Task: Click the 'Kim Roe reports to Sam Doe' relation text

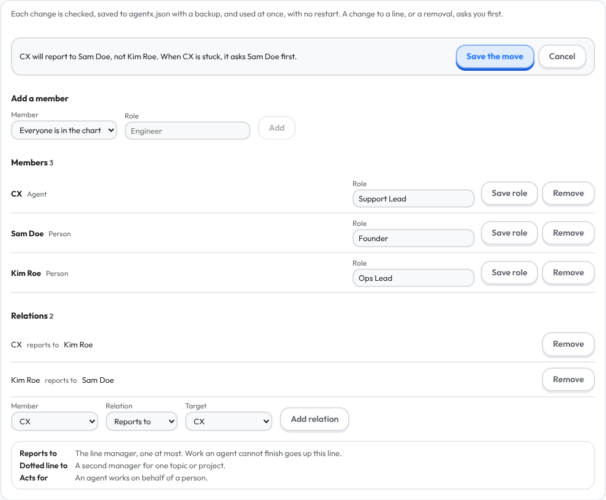Action: (62, 380)
